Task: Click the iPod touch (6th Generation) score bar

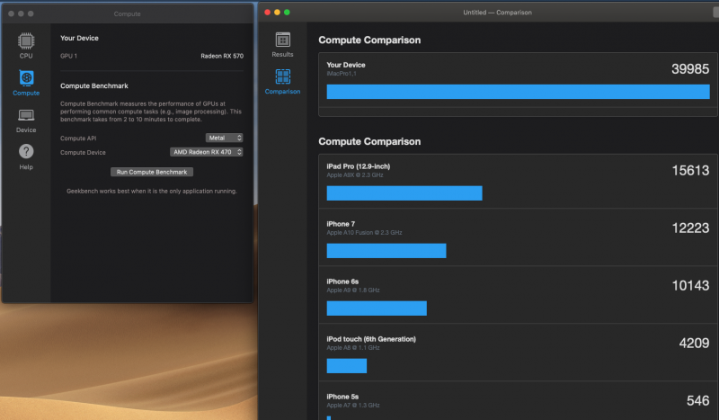Action: pyautogui.click(x=347, y=366)
